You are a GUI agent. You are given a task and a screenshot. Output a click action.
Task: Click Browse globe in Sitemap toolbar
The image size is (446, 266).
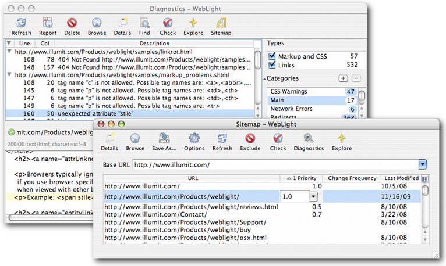coord(135,138)
